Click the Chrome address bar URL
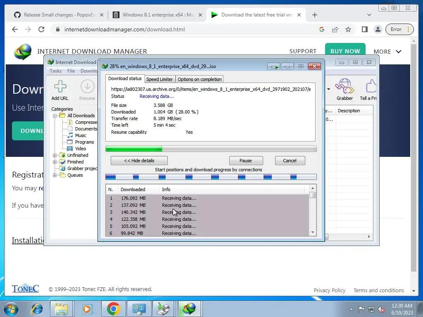Viewport: 423px width, 317px height. (124, 29)
